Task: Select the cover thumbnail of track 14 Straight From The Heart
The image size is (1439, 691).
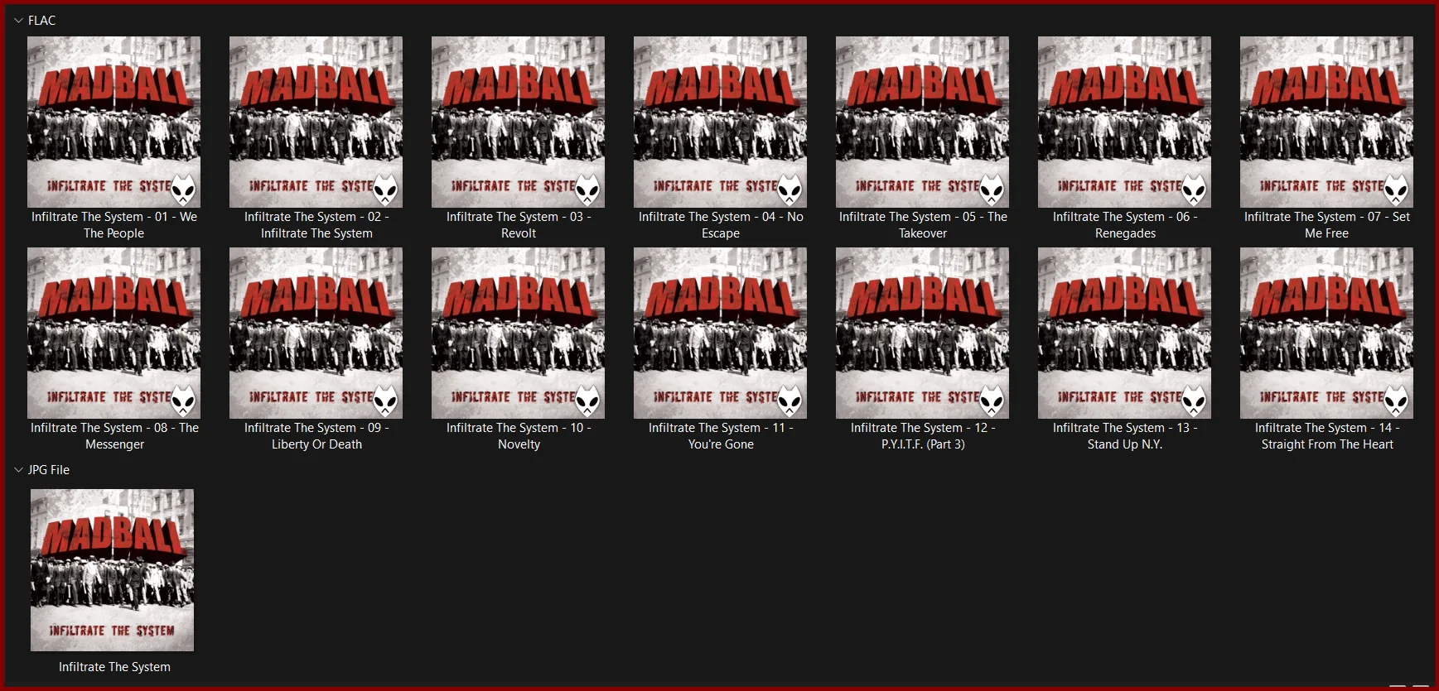Action: [1327, 333]
